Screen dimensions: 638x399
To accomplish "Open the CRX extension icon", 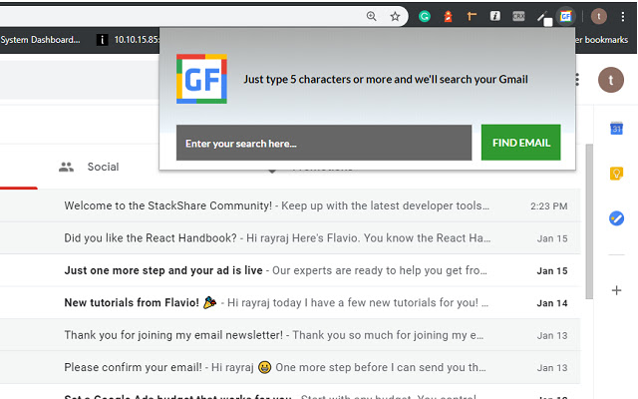I will tap(518, 16).
